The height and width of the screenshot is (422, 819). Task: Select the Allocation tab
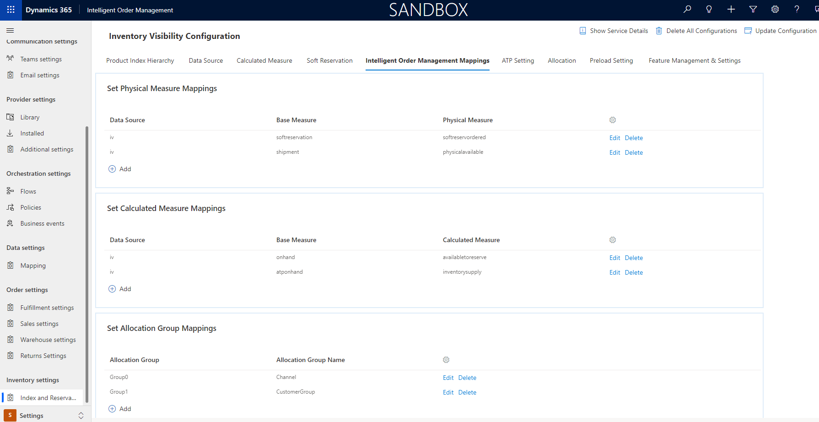click(562, 60)
